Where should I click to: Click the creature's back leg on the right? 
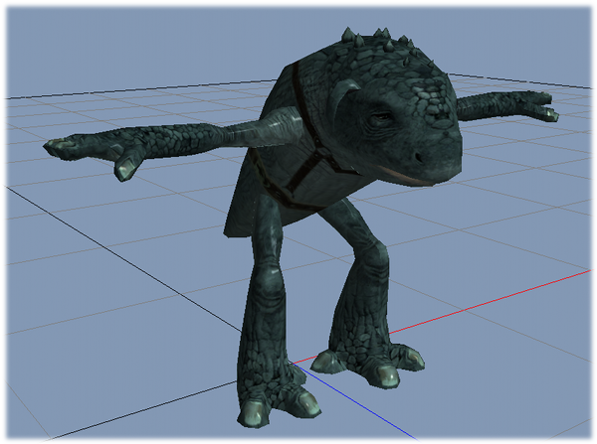pos(360,288)
